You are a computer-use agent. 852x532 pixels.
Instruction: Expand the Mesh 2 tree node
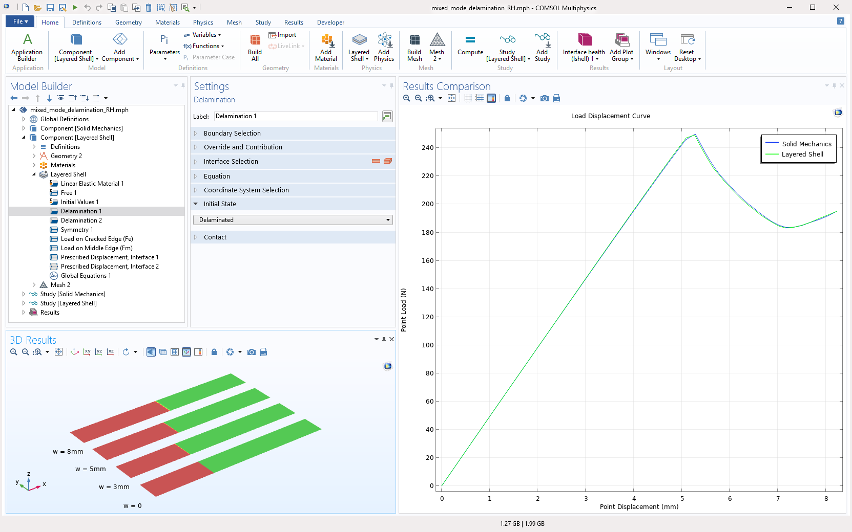click(x=34, y=285)
